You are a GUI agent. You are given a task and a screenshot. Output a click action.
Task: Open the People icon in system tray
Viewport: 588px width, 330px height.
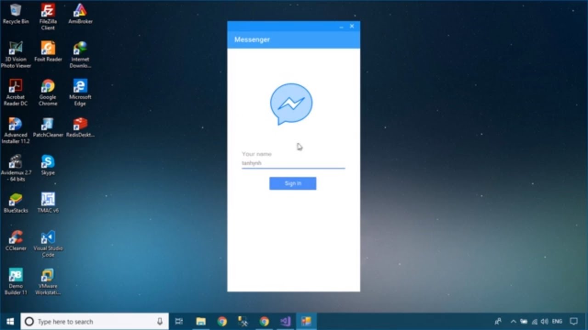(x=498, y=321)
